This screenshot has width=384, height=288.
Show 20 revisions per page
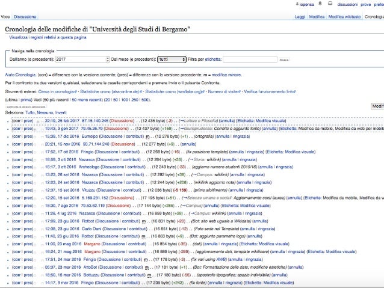pyautogui.click(x=107, y=100)
